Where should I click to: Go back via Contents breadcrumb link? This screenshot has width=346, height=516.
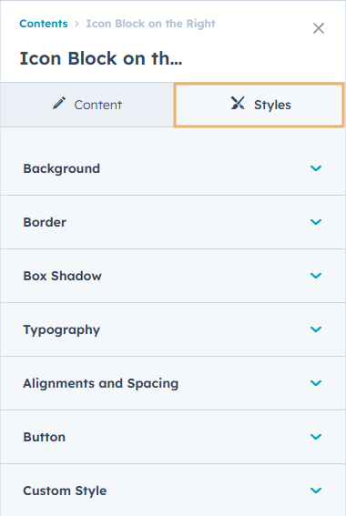coord(44,24)
